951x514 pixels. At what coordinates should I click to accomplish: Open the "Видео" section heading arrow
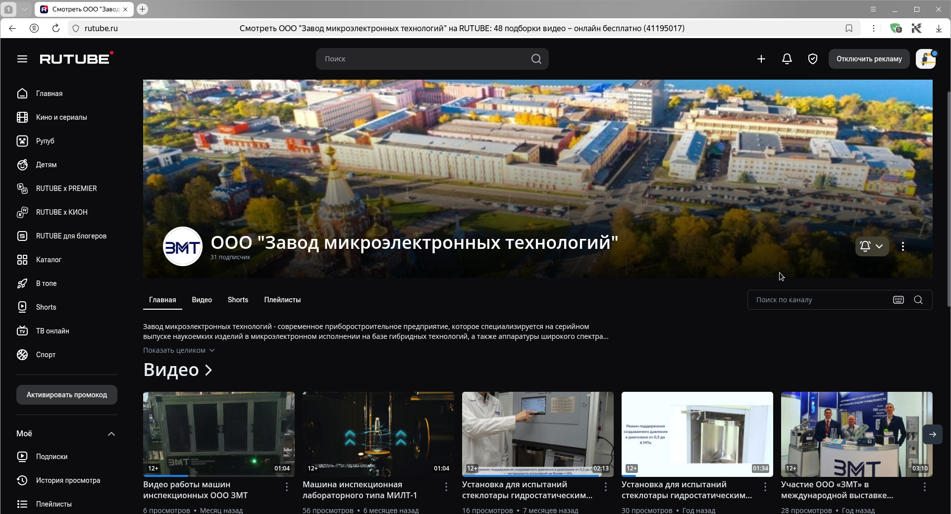[209, 370]
